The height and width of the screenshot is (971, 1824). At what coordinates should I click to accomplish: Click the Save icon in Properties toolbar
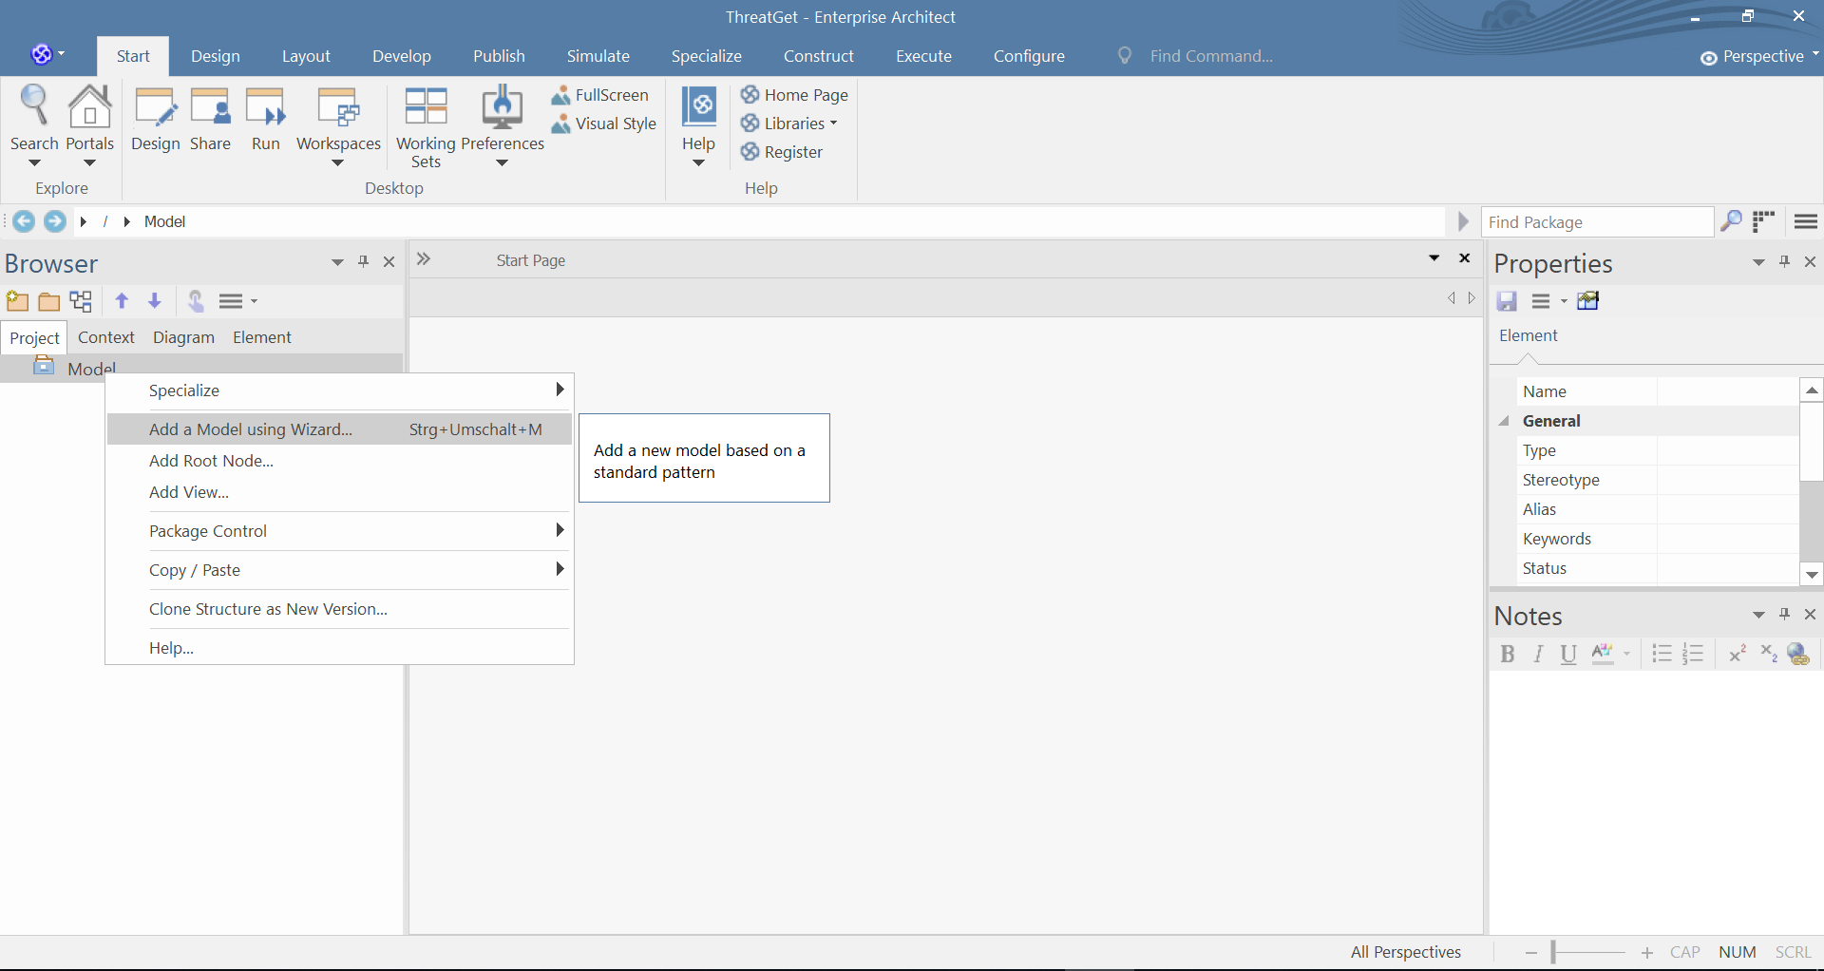(x=1507, y=301)
